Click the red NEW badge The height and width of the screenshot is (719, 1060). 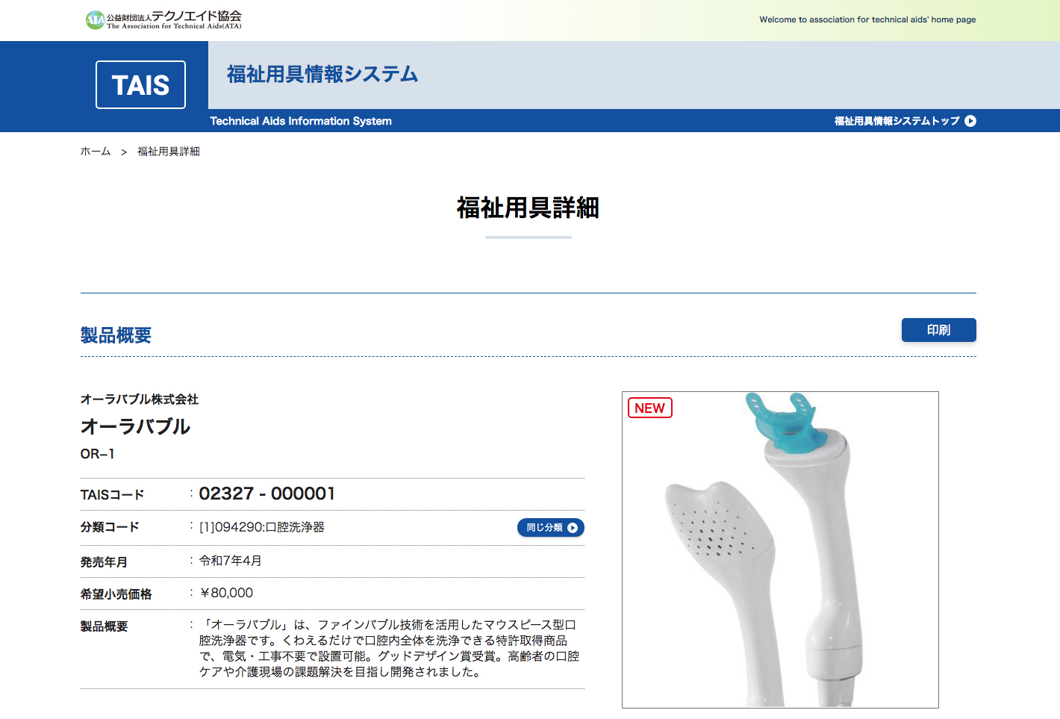649,408
